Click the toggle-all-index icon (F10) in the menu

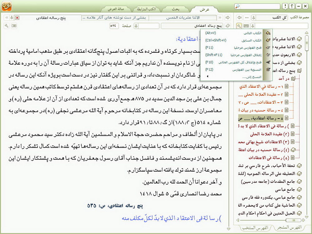point(268,62)
